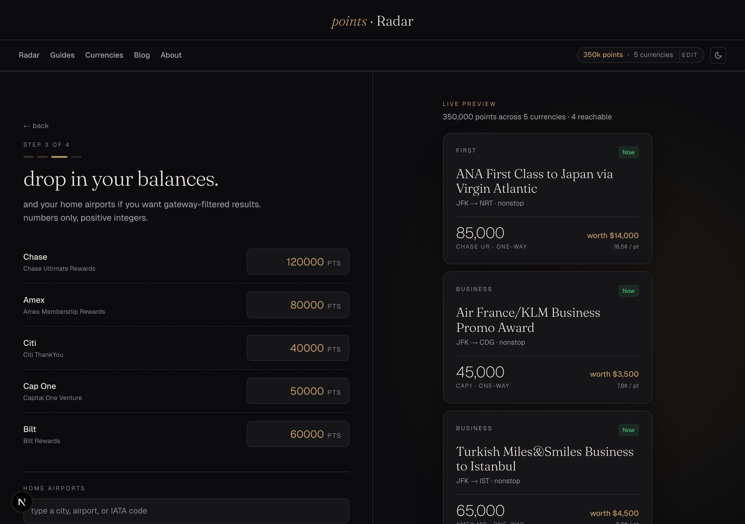Click the '5 currencies' text in header

(653, 55)
